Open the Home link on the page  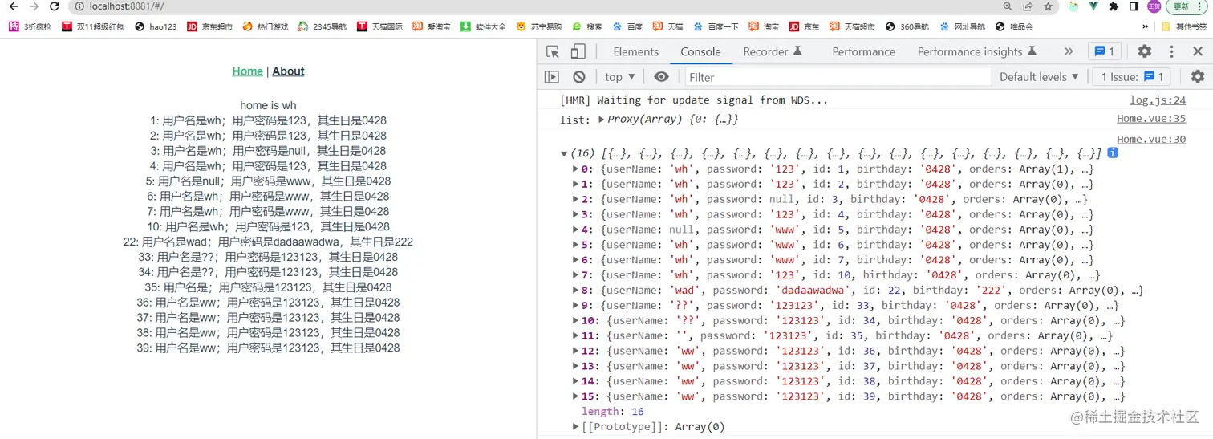tap(247, 71)
